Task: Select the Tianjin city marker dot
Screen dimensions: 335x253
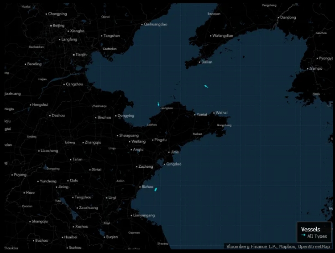Action: [x=73, y=55]
